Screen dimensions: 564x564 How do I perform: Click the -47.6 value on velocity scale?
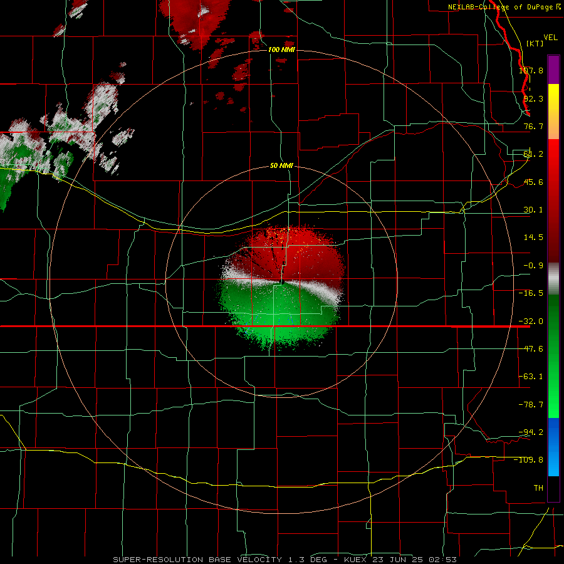pyautogui.click(x=531, y=349)
